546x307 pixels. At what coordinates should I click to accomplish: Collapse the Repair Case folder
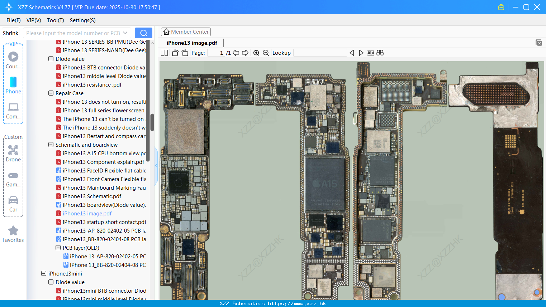tap(51, 93)
